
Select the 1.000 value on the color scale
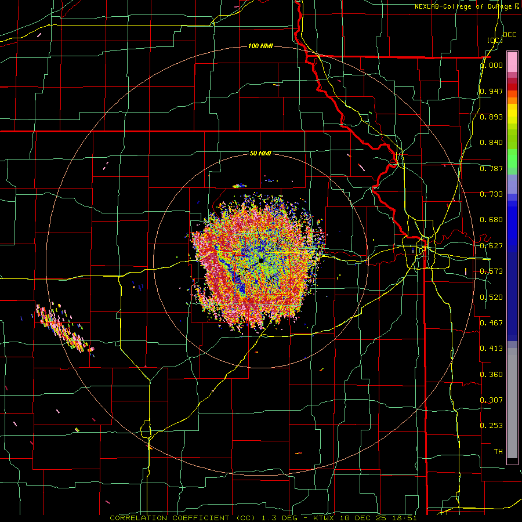click(x=492, y=65)
